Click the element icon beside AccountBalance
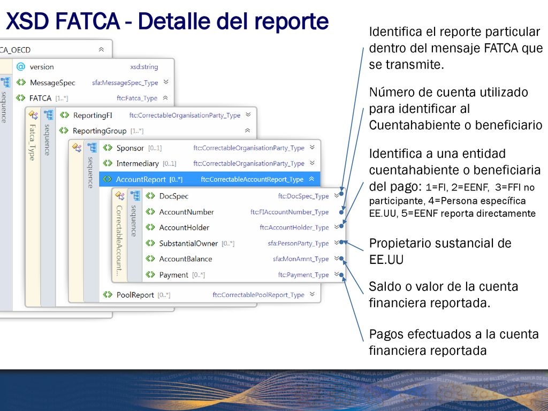This screenshot has height=411, width=548. [150, 258]
